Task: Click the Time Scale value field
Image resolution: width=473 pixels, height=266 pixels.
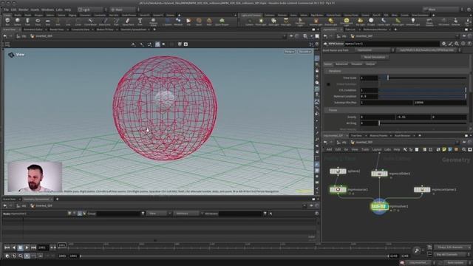Action: [369, 78]
